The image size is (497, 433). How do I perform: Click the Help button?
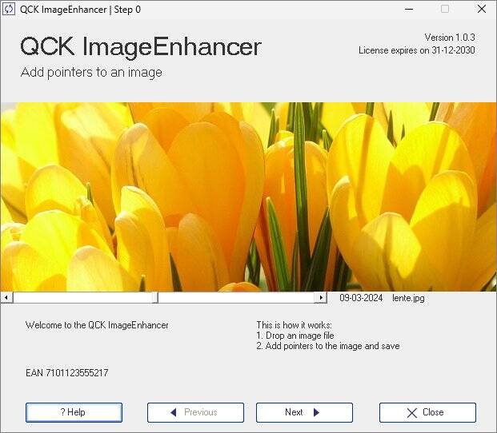(74, 412)
